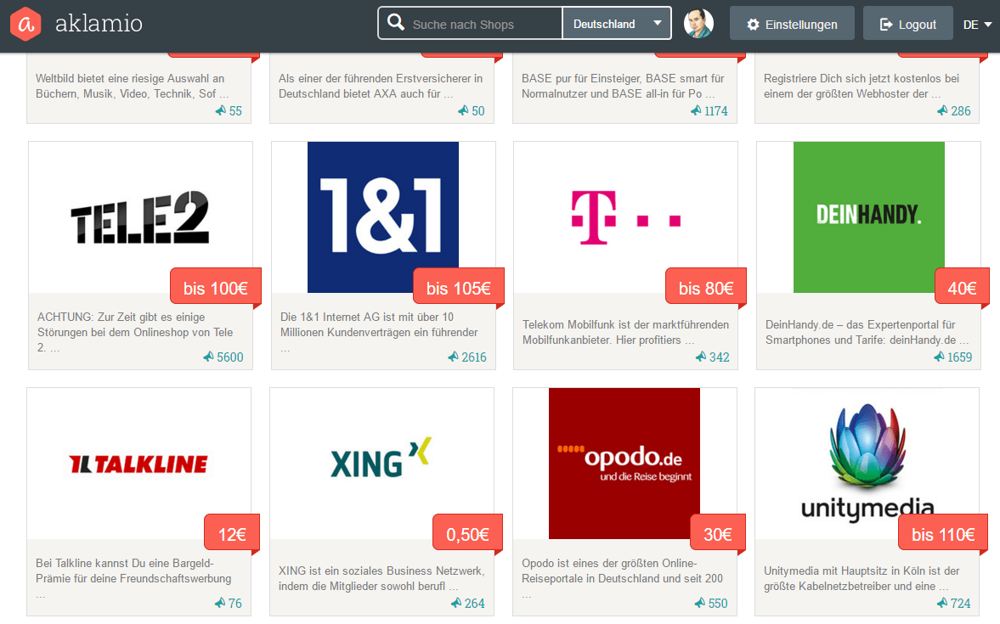Open the opodo.de logo card
1000x624 pixels.
(x=624, y=464)
